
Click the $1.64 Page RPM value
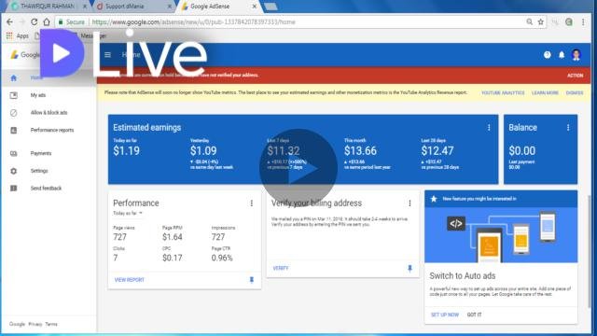tap(172, 237)
